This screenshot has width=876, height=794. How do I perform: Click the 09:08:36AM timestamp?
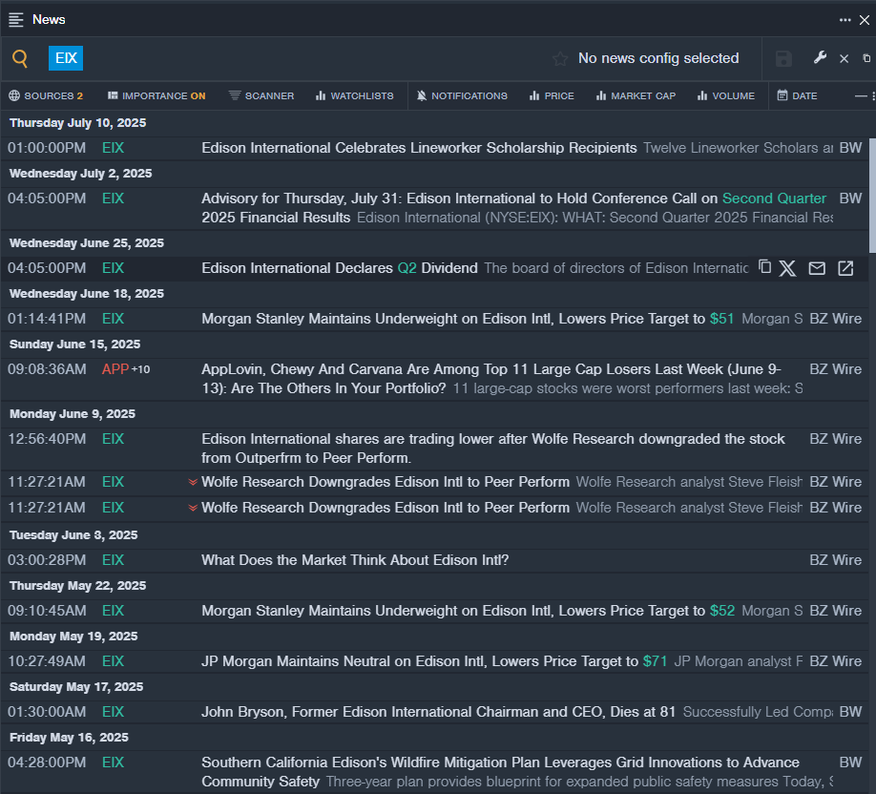[47, 368]
